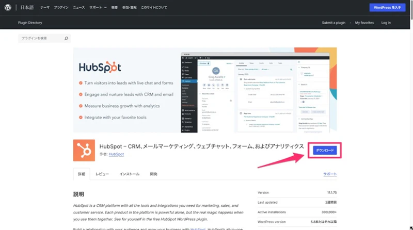Click the blue ダウンロード button
Screen dimensions: 413x230
coord(325,150)
